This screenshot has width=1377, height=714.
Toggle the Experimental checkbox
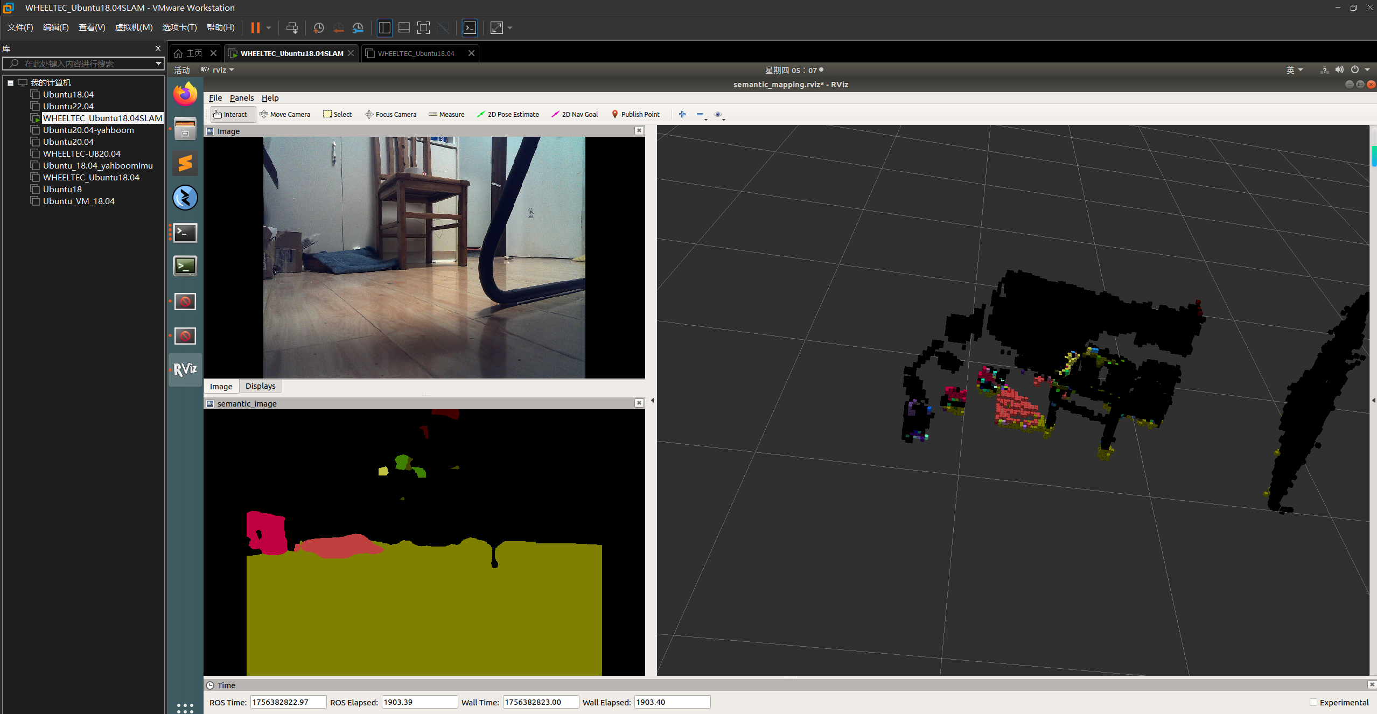point(1313,702)
